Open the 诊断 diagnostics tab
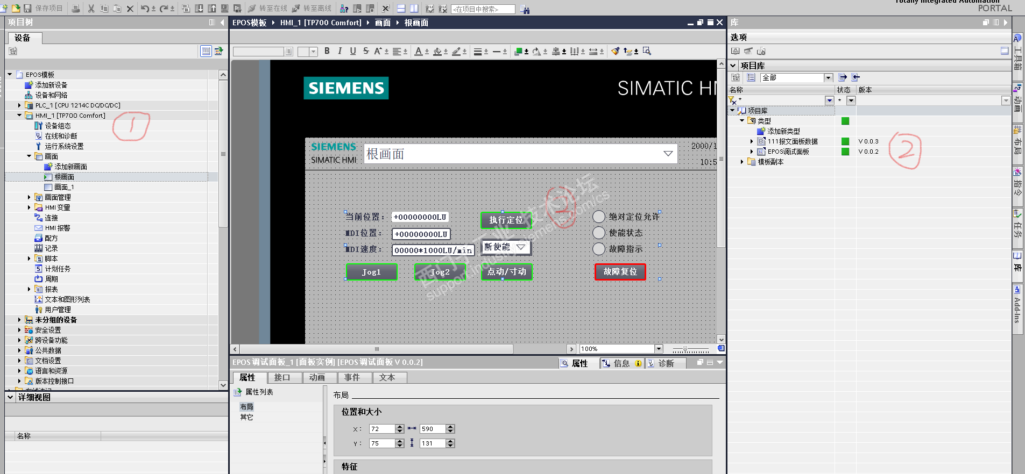The width and height of the screenshot is (1025, 474). (666, 363)
